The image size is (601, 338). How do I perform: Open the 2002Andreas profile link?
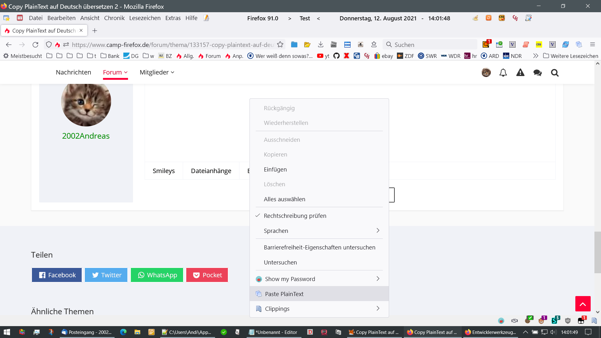click(x=86, y=136)
